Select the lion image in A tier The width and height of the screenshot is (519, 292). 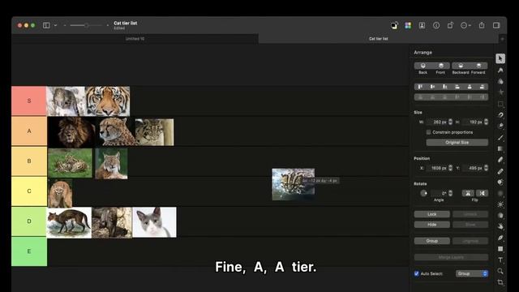(71, 131)
